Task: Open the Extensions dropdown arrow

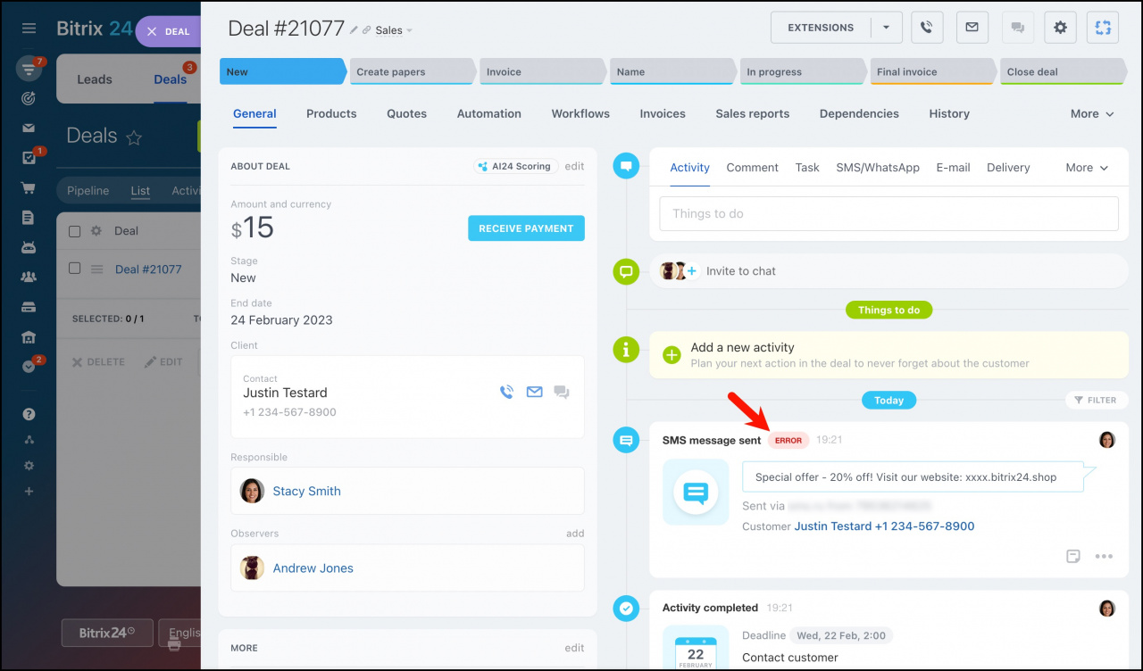Action: tap(887, 28)
